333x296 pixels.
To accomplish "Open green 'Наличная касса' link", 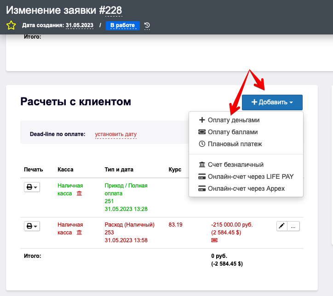I will click(x=70, y=189).
